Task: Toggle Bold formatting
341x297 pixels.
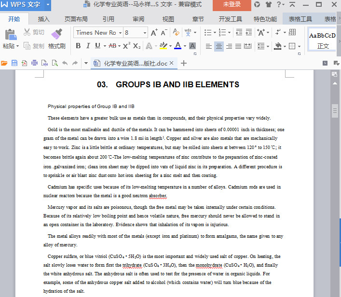Action: click(x=78, y=46)
